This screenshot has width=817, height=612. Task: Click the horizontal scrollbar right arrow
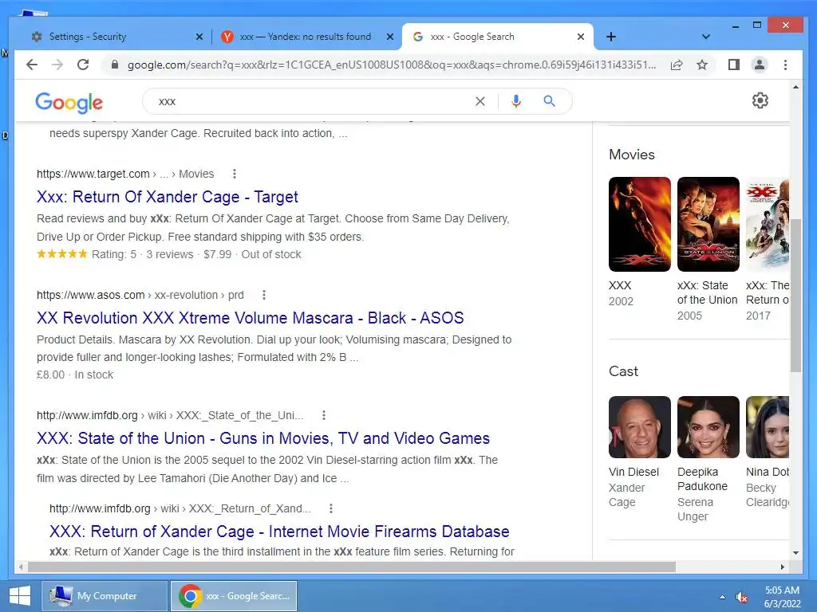782,567
